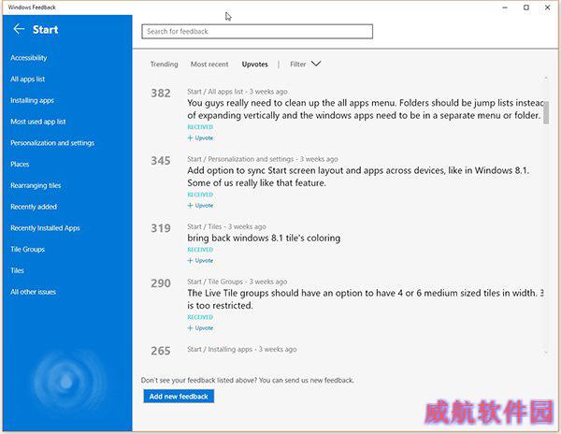Image resolution: width=561 pixels, height=434 pixels.
Task: Open feedback about cleaning up all apps menu
Action: tap(365, 109)
